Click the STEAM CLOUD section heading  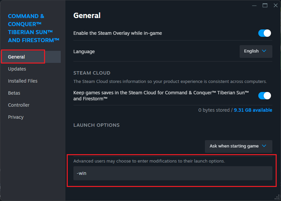point(92,73)
